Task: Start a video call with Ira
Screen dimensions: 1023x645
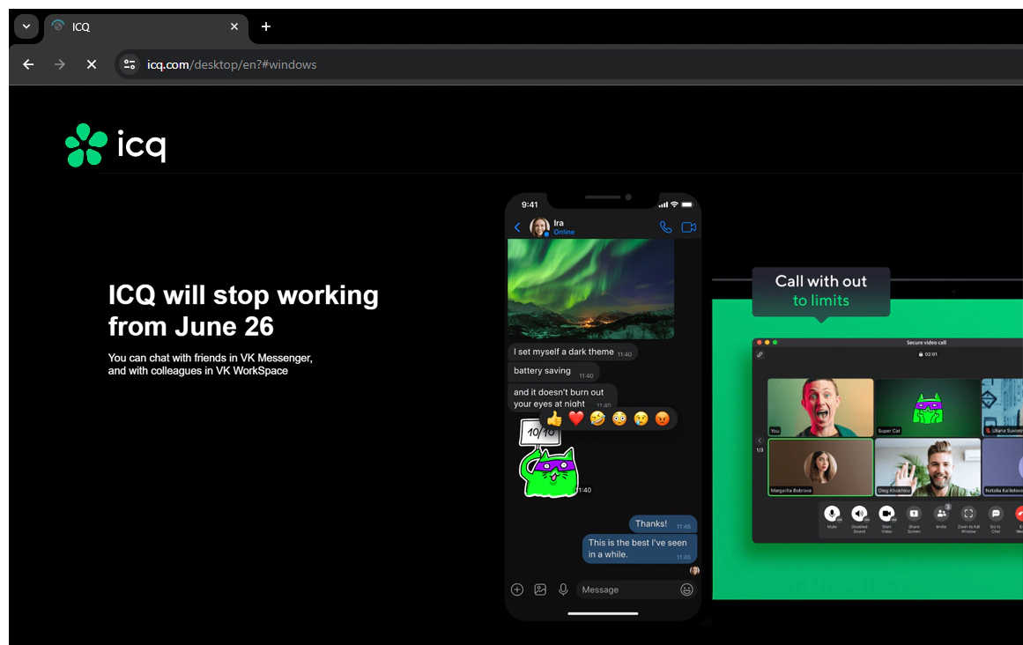Action: pos(688,226)
